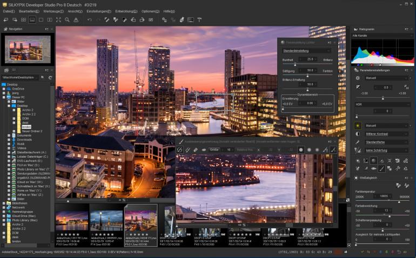Open the Entwicklung menu
This screenshot has height=258, width=416.
126,11
